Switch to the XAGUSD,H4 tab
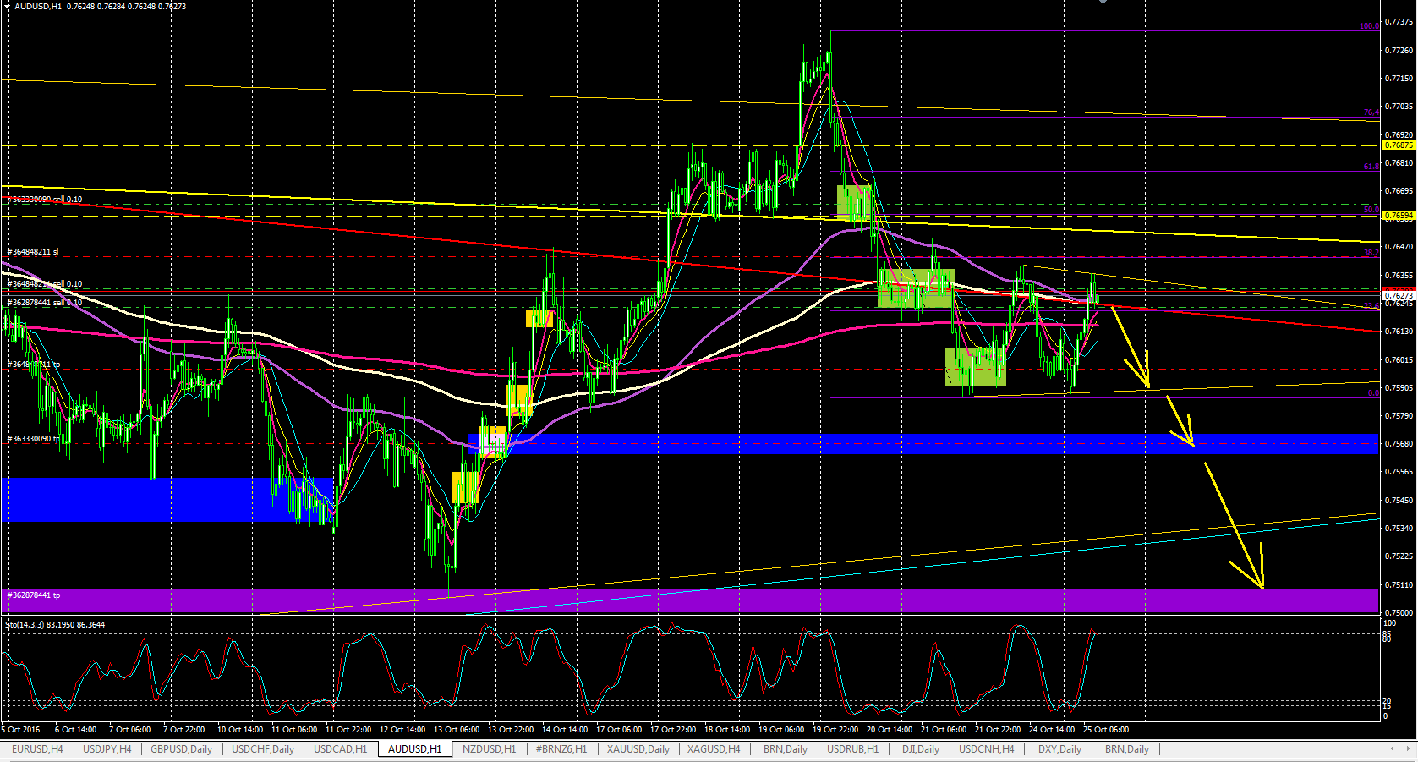This screenshot has width=1418, height=762. (x=714, y=749)
